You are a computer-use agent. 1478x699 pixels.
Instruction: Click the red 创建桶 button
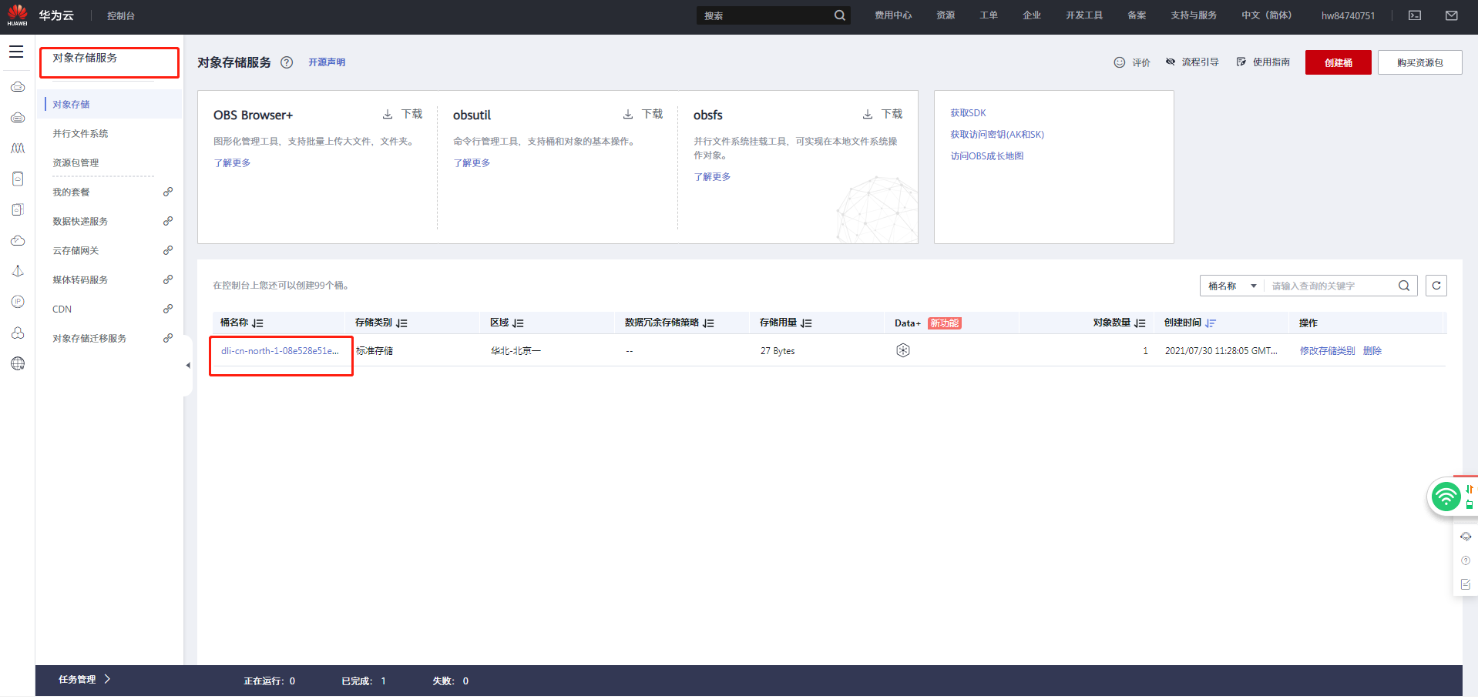coord(1339,62)
